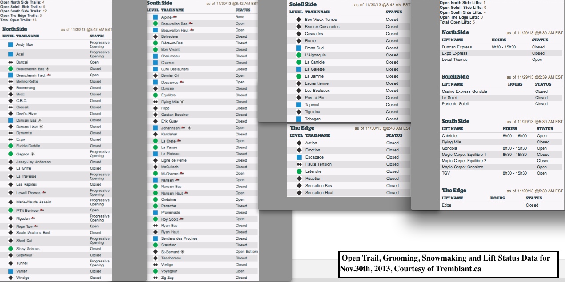
Task: Select the green circle beside Fuddle Duddle
Action: coord(11,146)
